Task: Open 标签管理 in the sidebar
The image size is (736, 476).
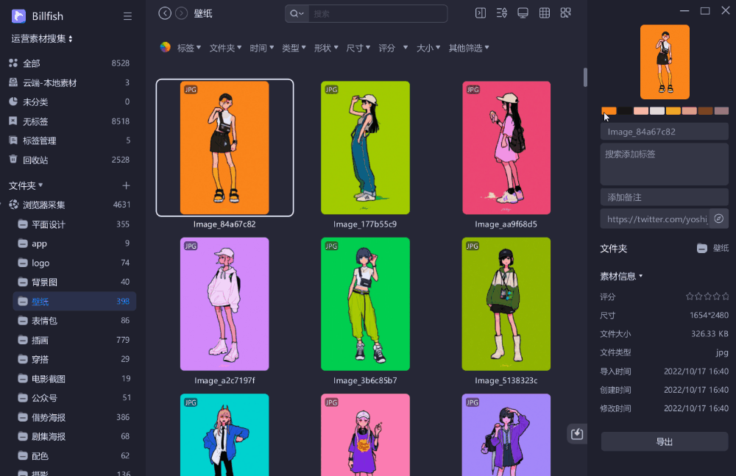Action: (69, 141)
